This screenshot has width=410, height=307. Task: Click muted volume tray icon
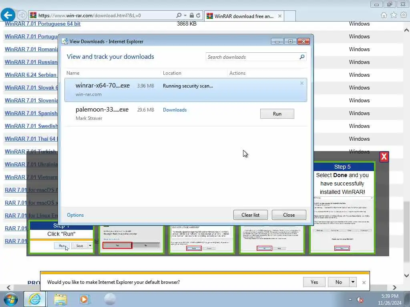pyautogui.click(x=360, y=300)
